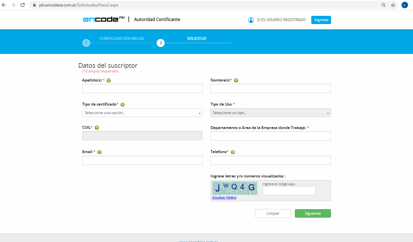The width and height of the screenshot is (413, 242).
Task: Expand the Tipo de Uso dropdown
Action: pos(270,113)
